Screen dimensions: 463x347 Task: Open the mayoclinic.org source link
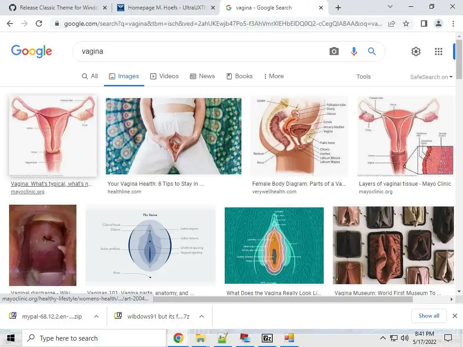[x=28, y=192]
